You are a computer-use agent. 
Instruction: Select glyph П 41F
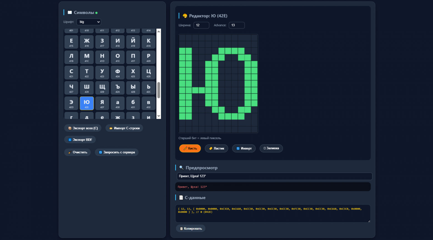(133, 57)
